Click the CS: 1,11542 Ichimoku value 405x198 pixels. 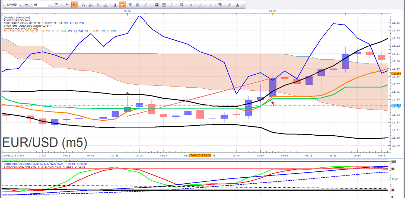(75, 31)
